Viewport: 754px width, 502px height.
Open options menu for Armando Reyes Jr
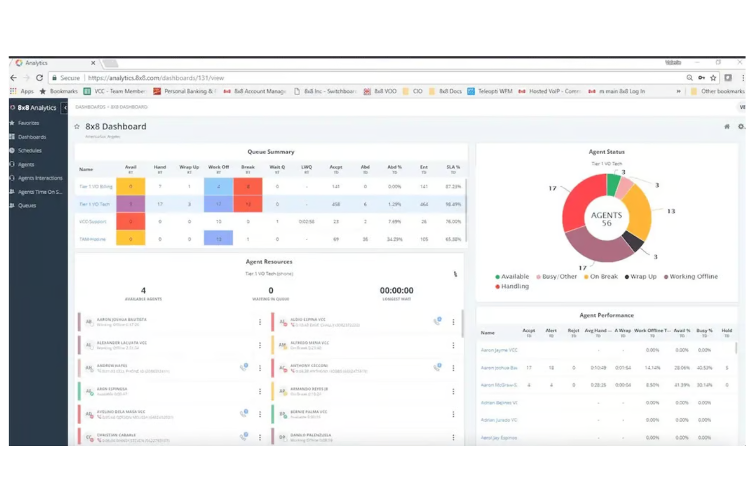point(453,392)
